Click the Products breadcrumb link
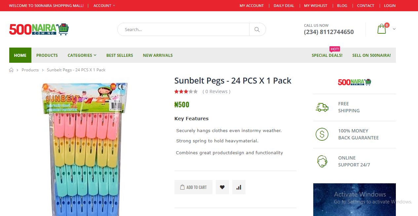Viewport: 418px width, 216px height. pos(30,70)
